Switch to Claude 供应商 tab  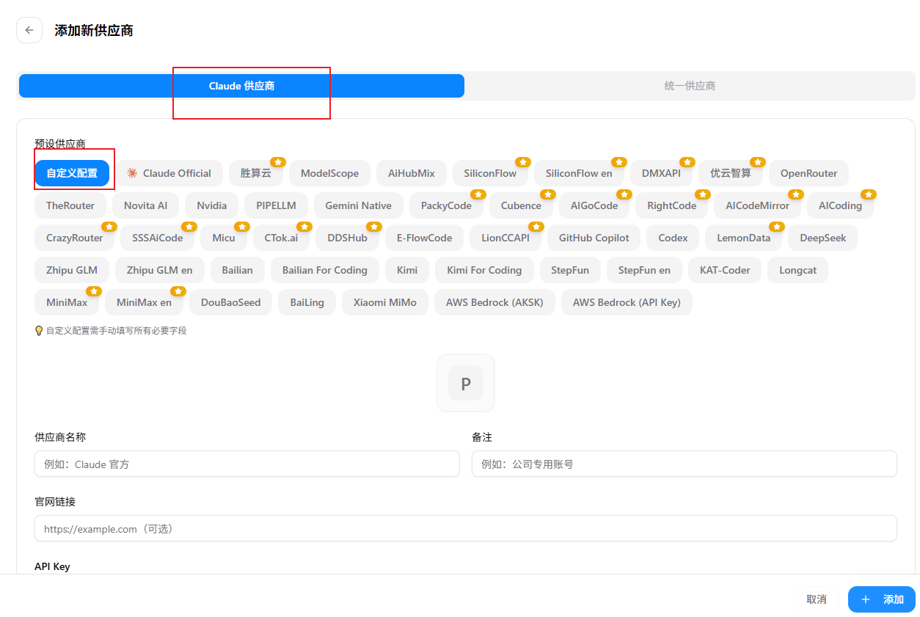coord(241,86)
